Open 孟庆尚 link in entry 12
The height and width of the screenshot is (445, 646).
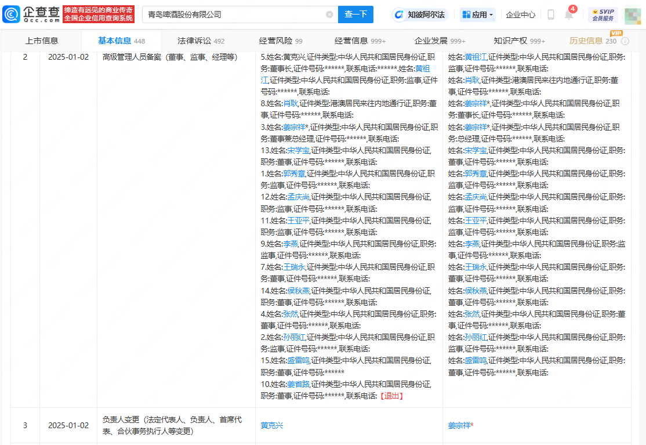(x=298, y=197)
